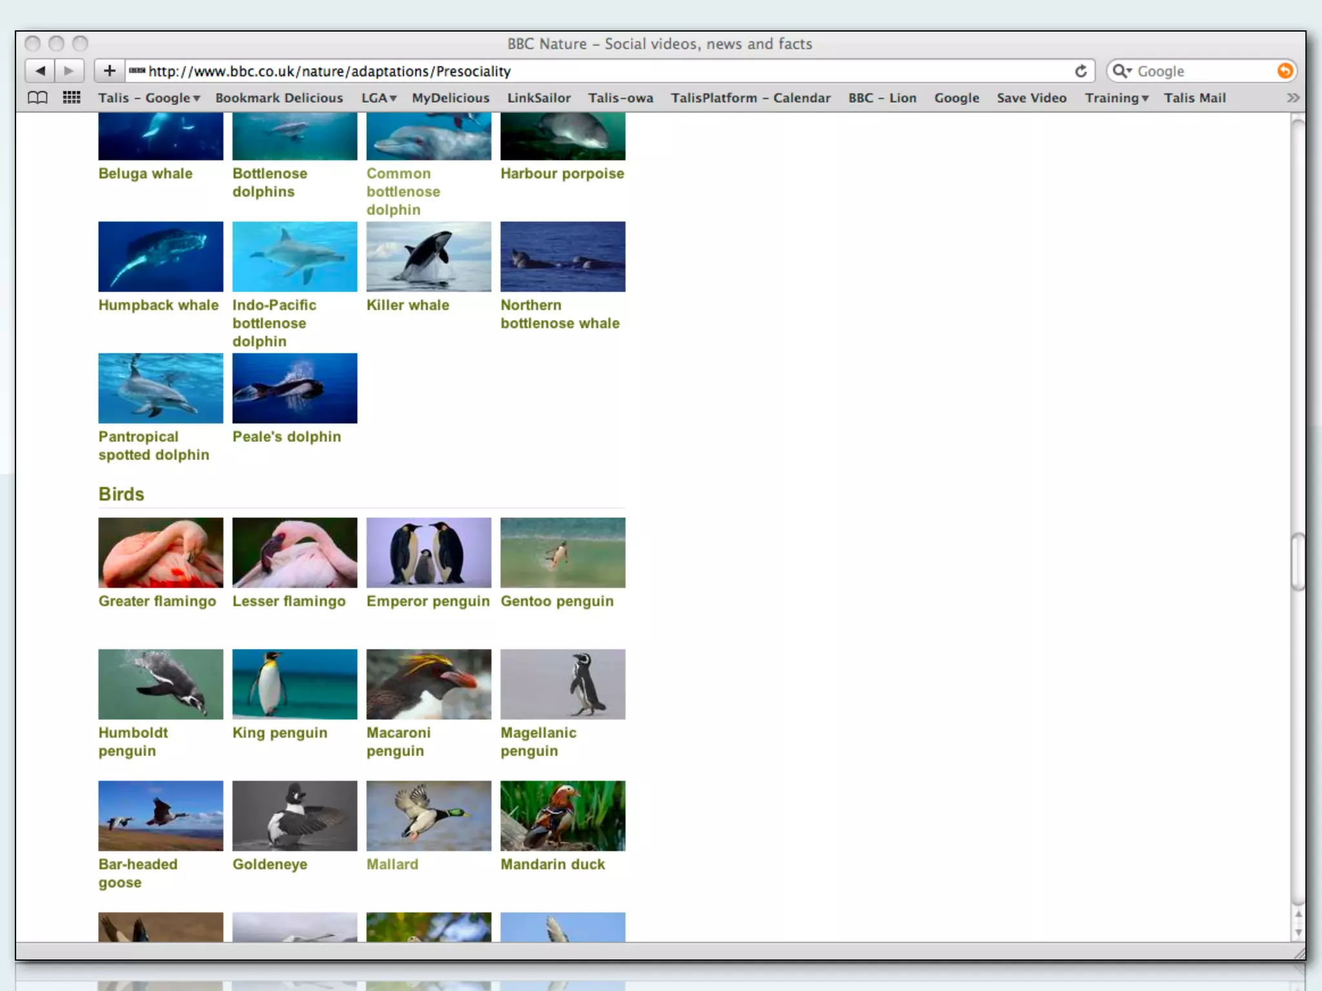Open search engine magnifier dropdown

(x=1122, y=71)
